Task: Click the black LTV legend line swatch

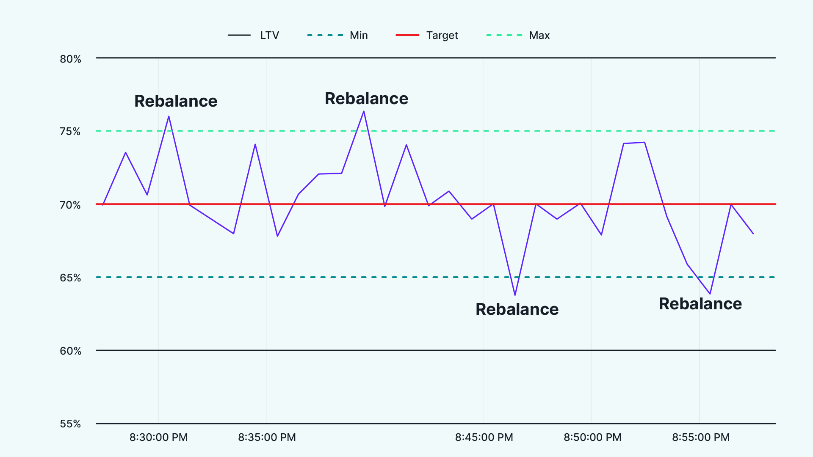Action: (x=239, y=35)
